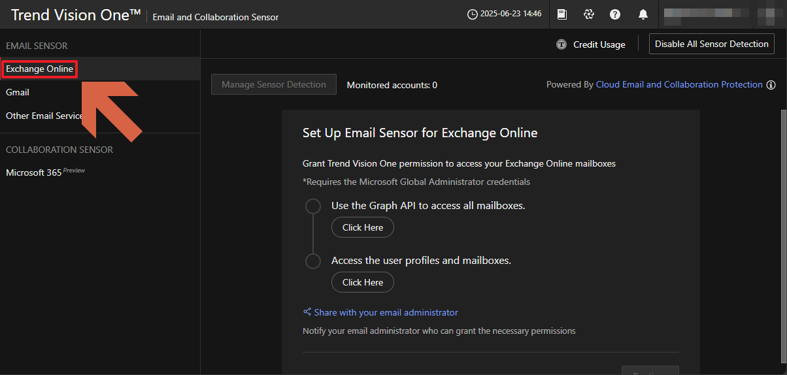Open the notifications bell
Viewport: 787px width, 375px height.
coord(643,14)
